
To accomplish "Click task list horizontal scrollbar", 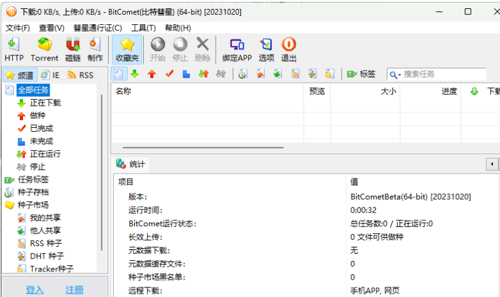I will point(203,148).
